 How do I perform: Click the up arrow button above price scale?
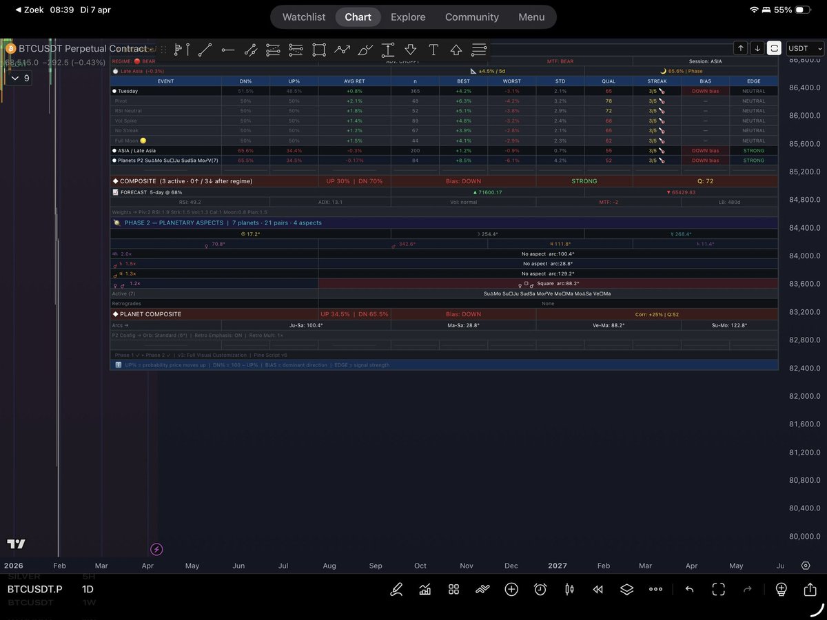(x=740, y=48)
